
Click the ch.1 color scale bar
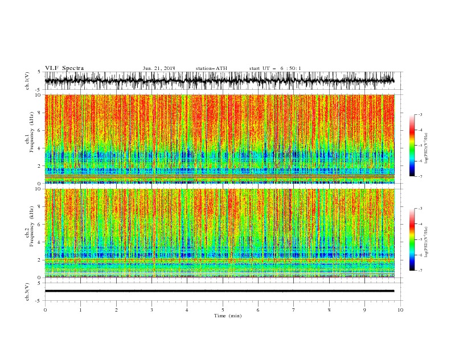click(412, 146)
